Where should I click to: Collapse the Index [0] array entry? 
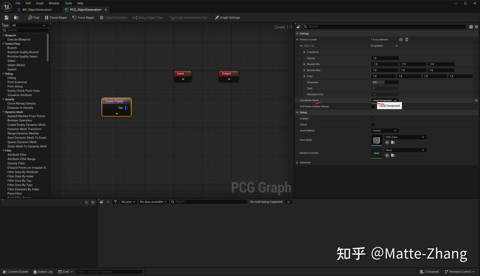pyautogui.click(x=301, y=46)
